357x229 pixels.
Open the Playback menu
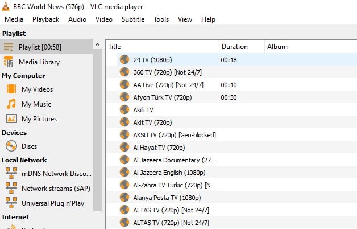click(46, 19)
